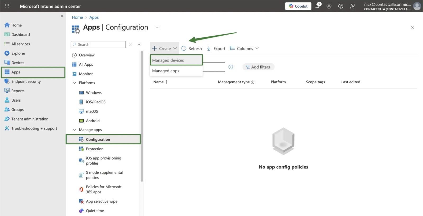Click the Troubleshooting + support icon
Image resolution: width=423 pixels, height=216 pixels.
pos(7,128)
